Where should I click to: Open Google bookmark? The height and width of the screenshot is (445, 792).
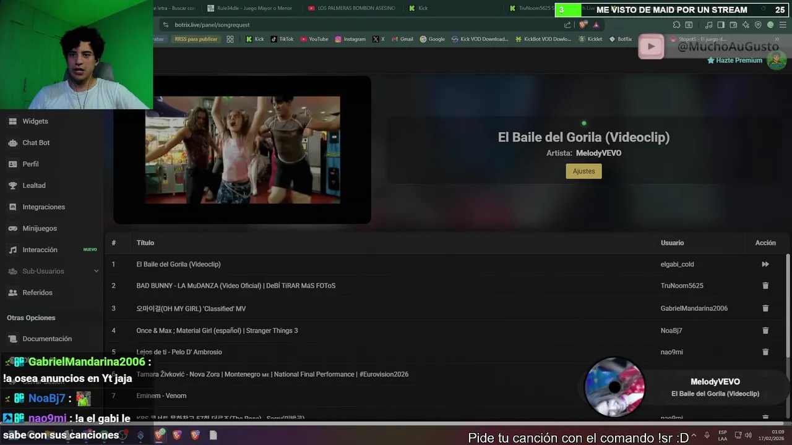pos(432,39)
